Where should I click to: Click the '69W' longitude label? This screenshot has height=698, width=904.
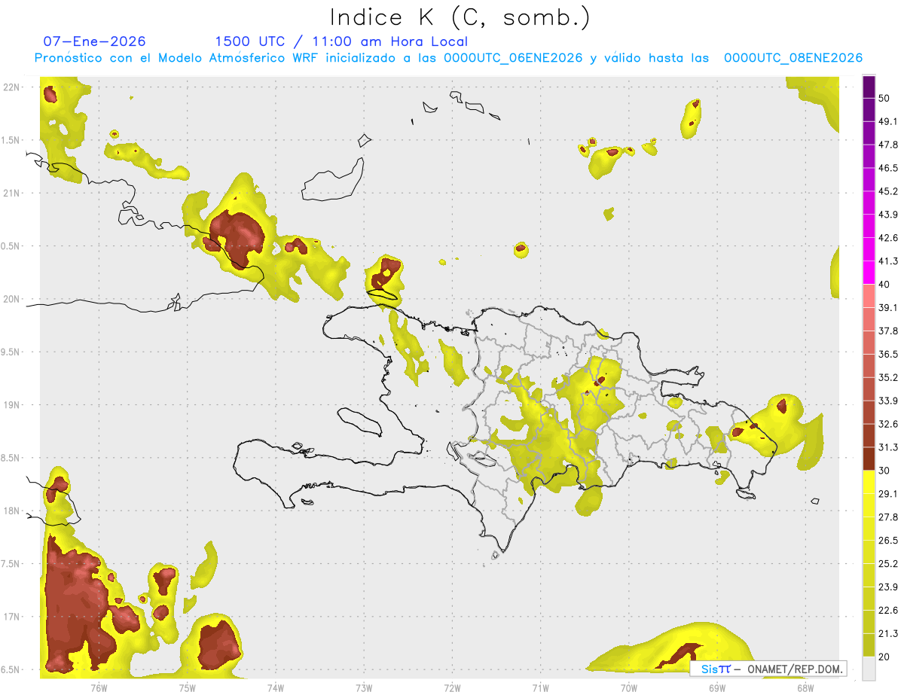(x=716, y=687)
